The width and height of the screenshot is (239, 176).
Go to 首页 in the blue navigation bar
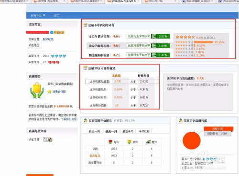(57, 16)
